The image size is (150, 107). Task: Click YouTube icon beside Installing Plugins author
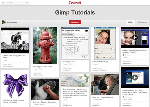coord(123,97)
